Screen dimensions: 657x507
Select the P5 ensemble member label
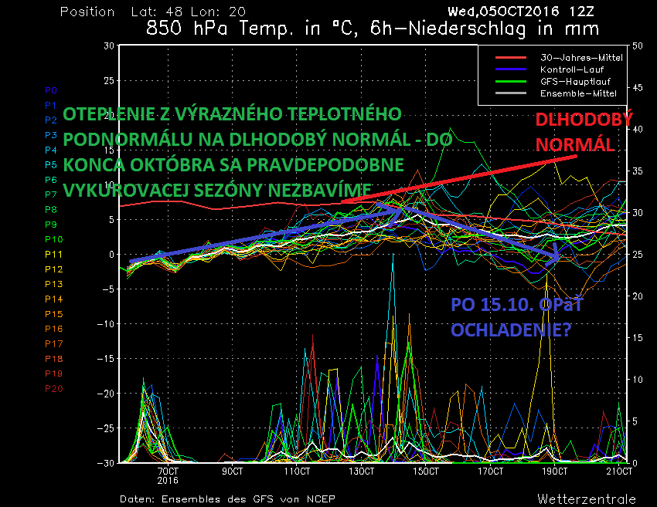(51, 164)
